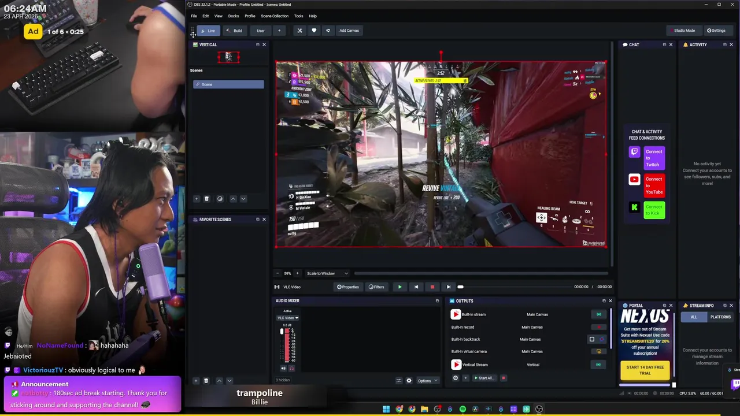The width and height of the screenshot is (740, 416).
Task: Open scene filters in the Scenes panel
Action: coord(220,199)
